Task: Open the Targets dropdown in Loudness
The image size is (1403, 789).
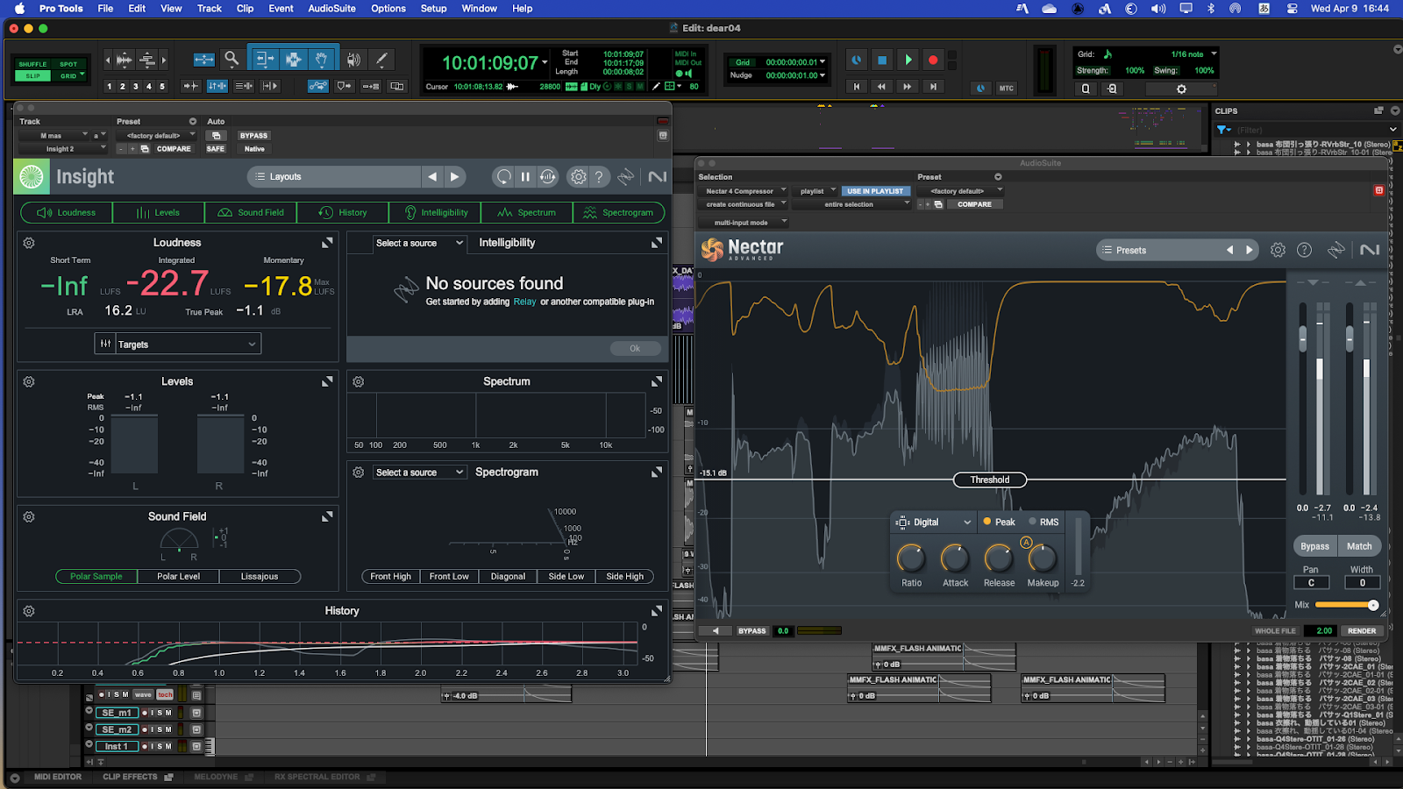Action: click(x=178, y=345)
